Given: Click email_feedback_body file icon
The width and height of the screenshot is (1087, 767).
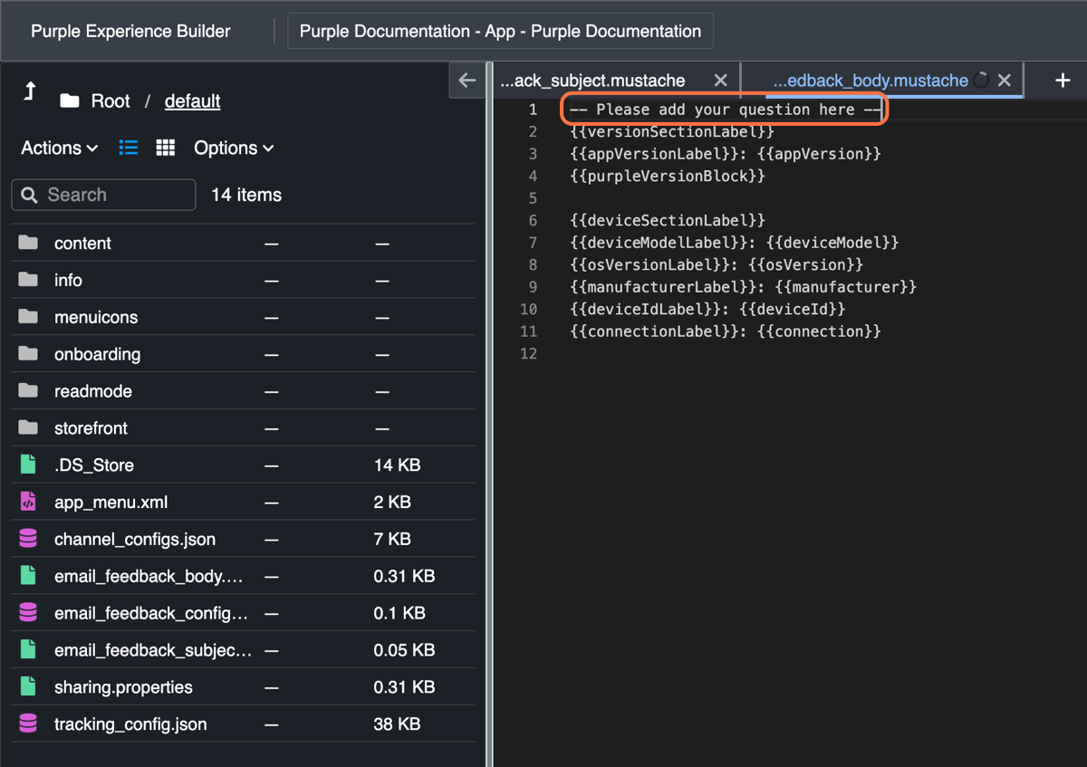Looking at the screenshot, I should (28, 576).
